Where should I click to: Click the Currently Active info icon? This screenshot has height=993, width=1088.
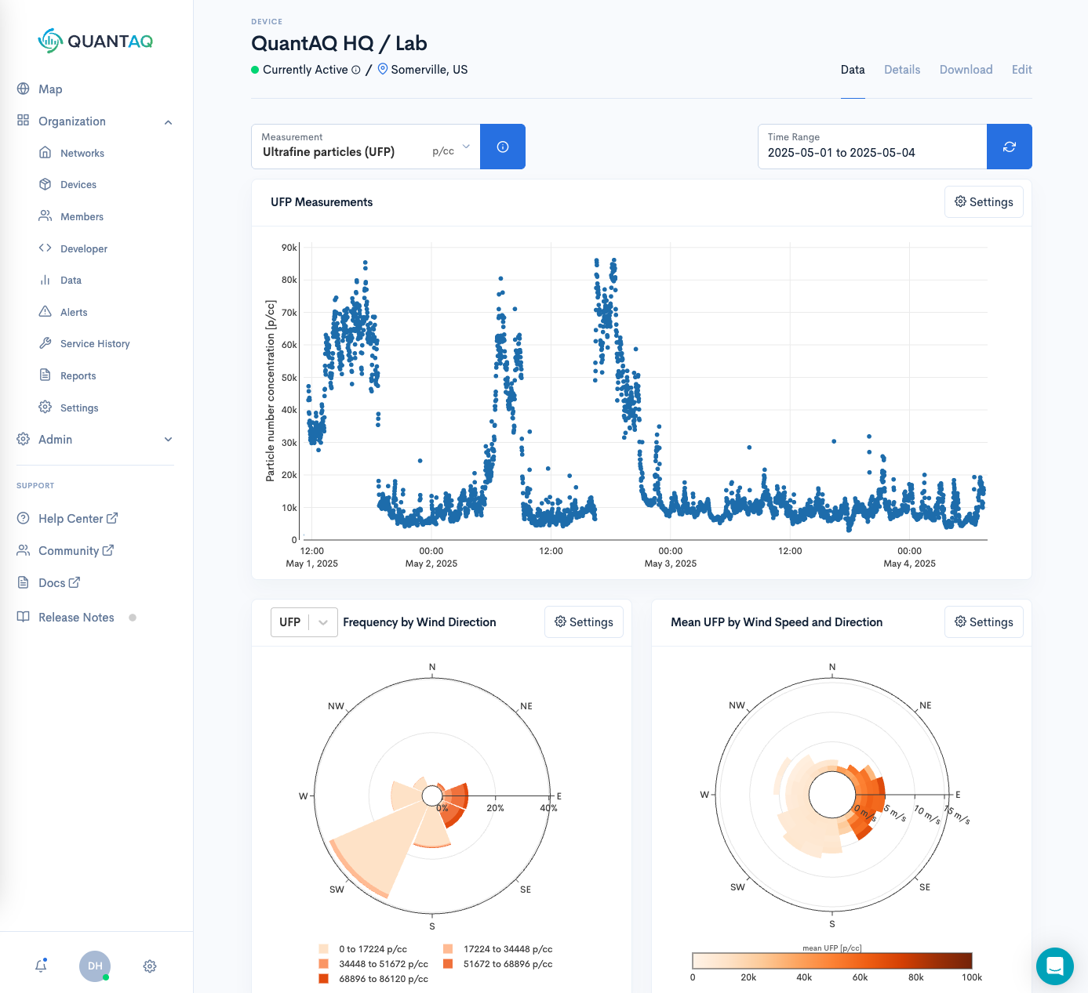[356, 70]
